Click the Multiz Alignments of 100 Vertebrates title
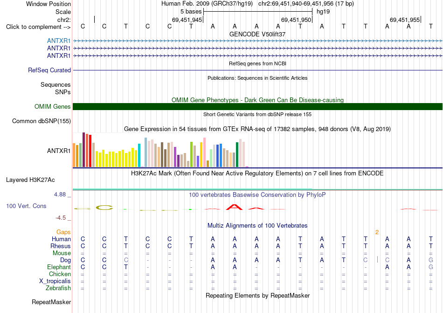This screenshot has width=443, height=313. pos(257,225)
